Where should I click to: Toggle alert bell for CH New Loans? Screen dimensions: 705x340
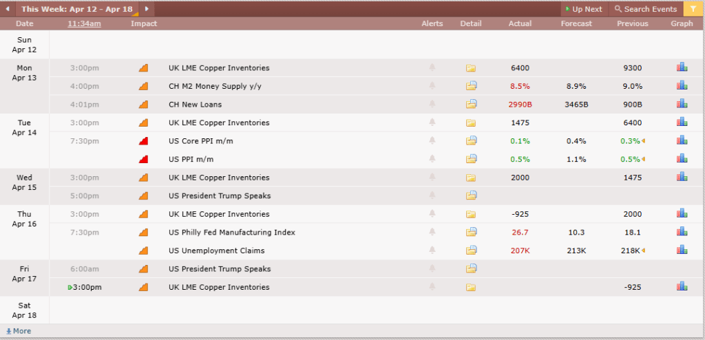432,105
